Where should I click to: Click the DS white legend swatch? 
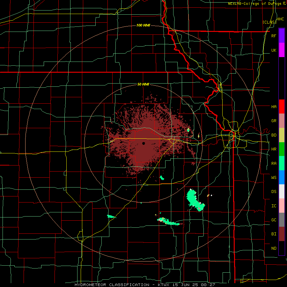pyautogui.click(x=282, y=191)
